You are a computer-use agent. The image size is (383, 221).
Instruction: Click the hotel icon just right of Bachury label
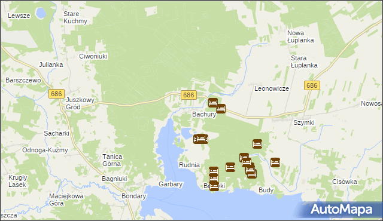pyautogui.click(x=221, y=109)
